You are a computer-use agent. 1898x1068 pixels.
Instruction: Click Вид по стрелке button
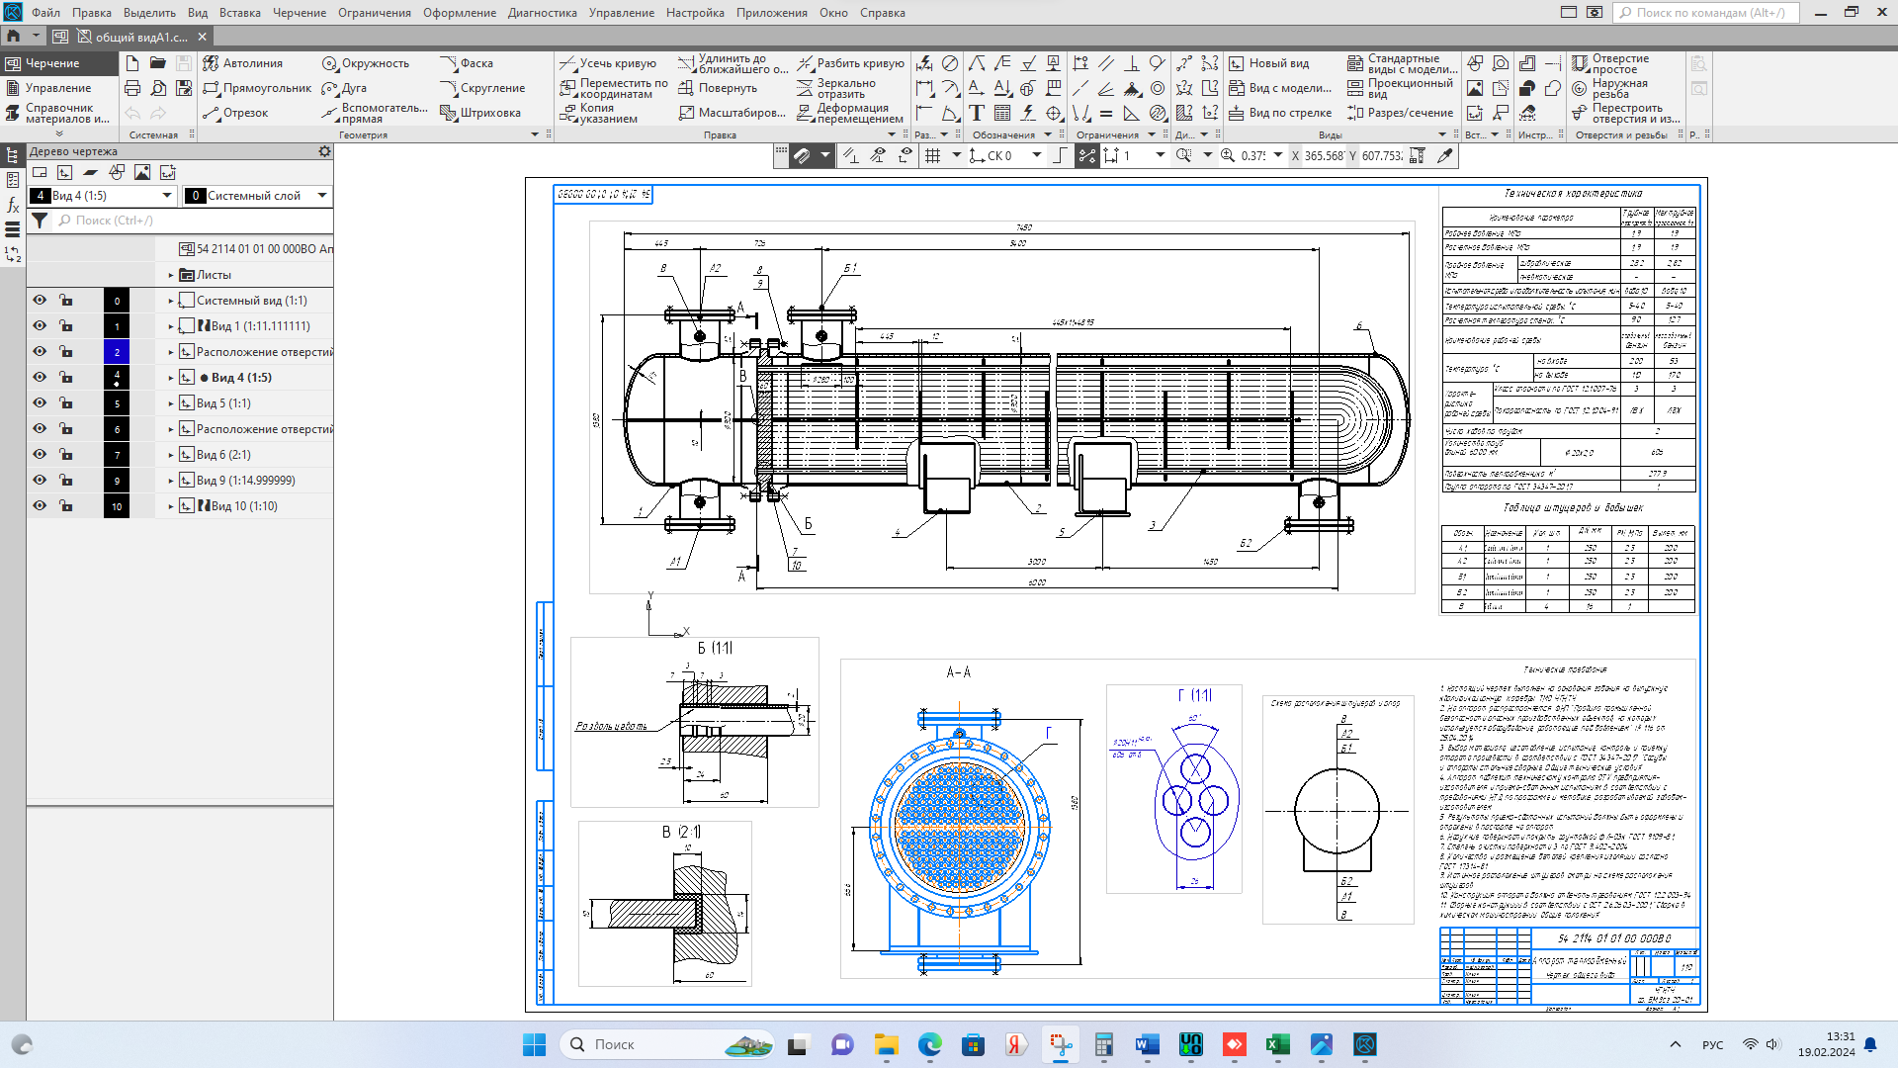1280,113
